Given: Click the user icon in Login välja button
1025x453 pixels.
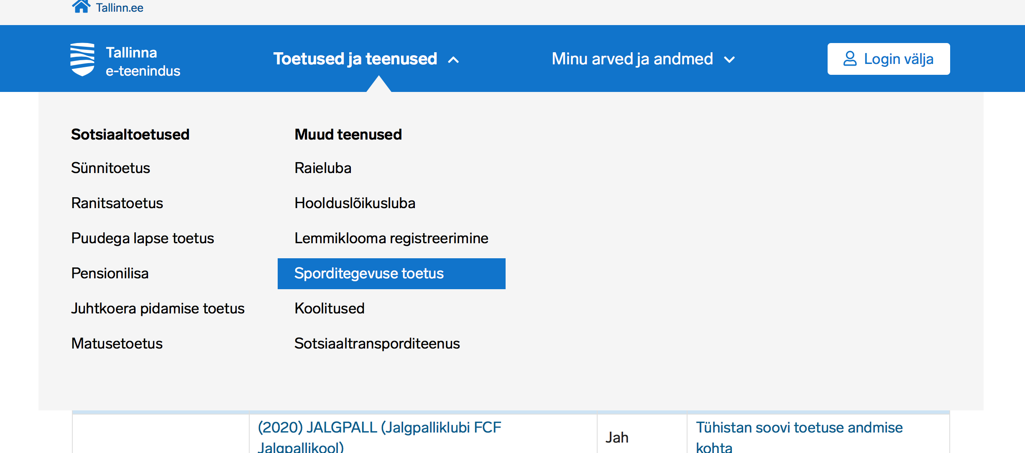Looking at the screenshot, I should (x=850, y=59).
